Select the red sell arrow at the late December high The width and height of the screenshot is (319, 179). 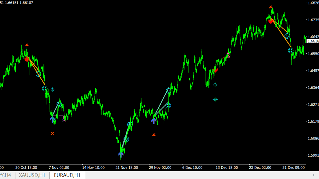tap(271, 21)
